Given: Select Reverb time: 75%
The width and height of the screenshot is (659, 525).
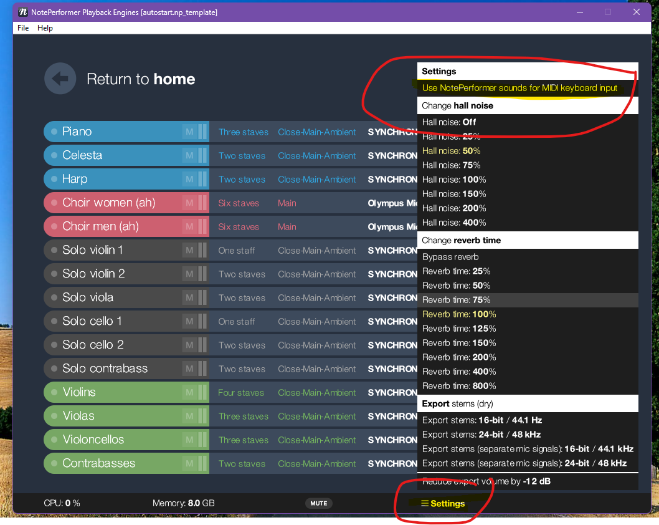Looking at the screenshot, I should pos(528,300).
